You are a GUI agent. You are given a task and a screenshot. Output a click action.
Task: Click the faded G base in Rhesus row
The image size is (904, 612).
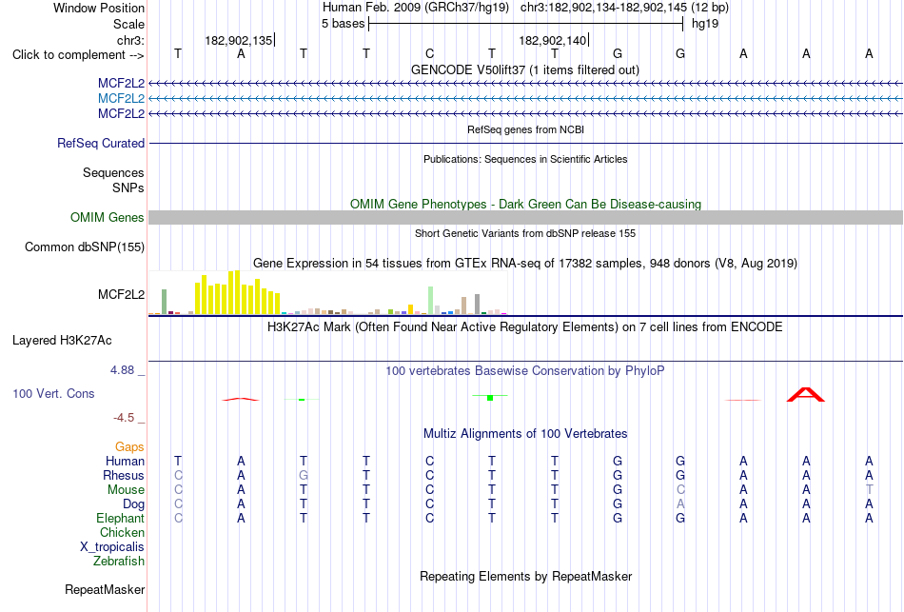[x=304, y=475]
